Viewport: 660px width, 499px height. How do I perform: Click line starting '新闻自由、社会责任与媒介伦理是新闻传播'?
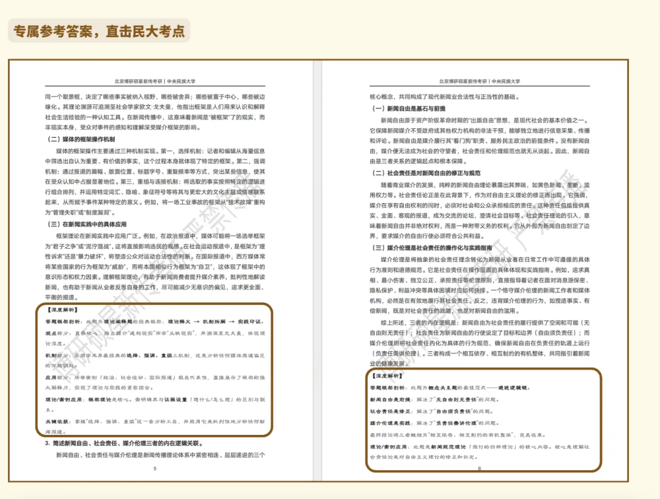point(160,455)
